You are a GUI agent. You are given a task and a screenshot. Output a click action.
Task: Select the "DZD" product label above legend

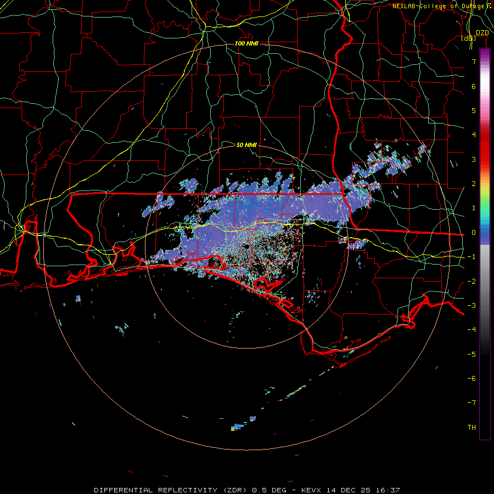pyautogui.click(x=482, y=33)
